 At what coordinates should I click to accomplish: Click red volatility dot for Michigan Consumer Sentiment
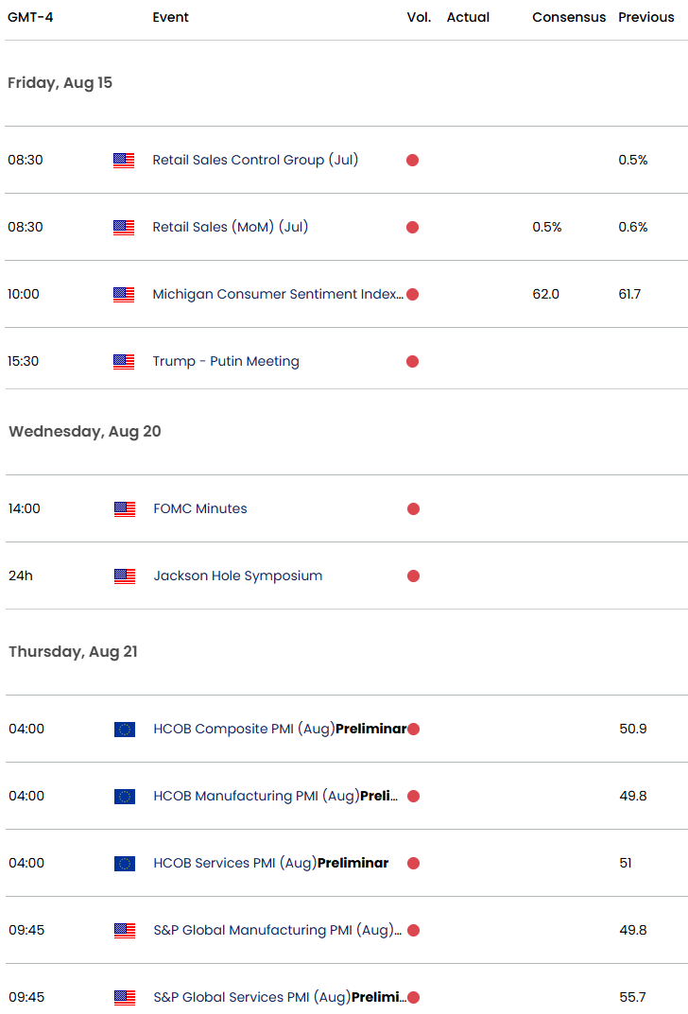413,294
